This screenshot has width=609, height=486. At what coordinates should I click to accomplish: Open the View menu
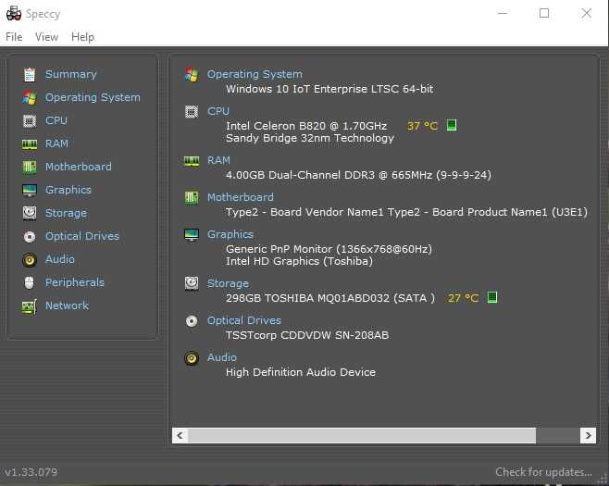46,37
